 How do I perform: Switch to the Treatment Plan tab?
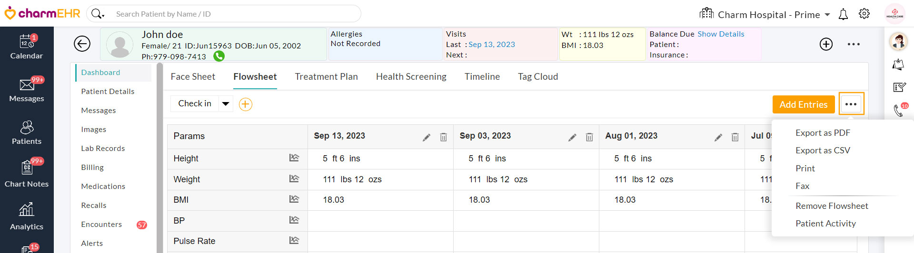click(x=326, y=76)
